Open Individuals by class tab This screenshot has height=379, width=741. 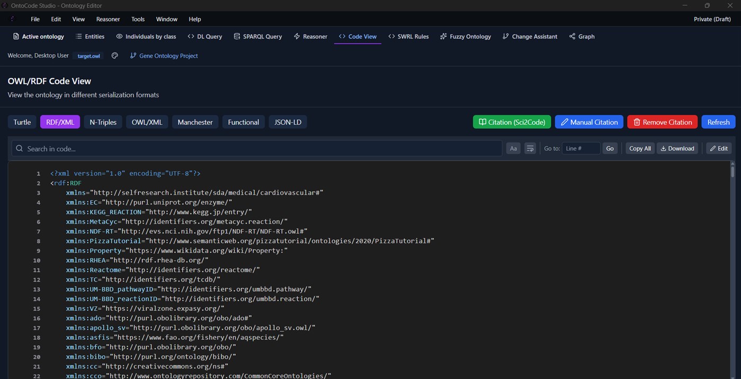click(146, 36)
